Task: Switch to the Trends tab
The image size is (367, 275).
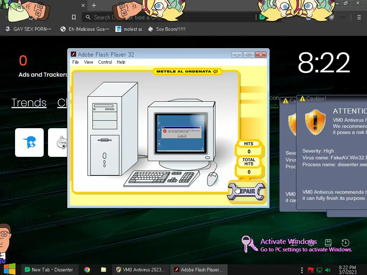Action: click(x=29, y=103)
